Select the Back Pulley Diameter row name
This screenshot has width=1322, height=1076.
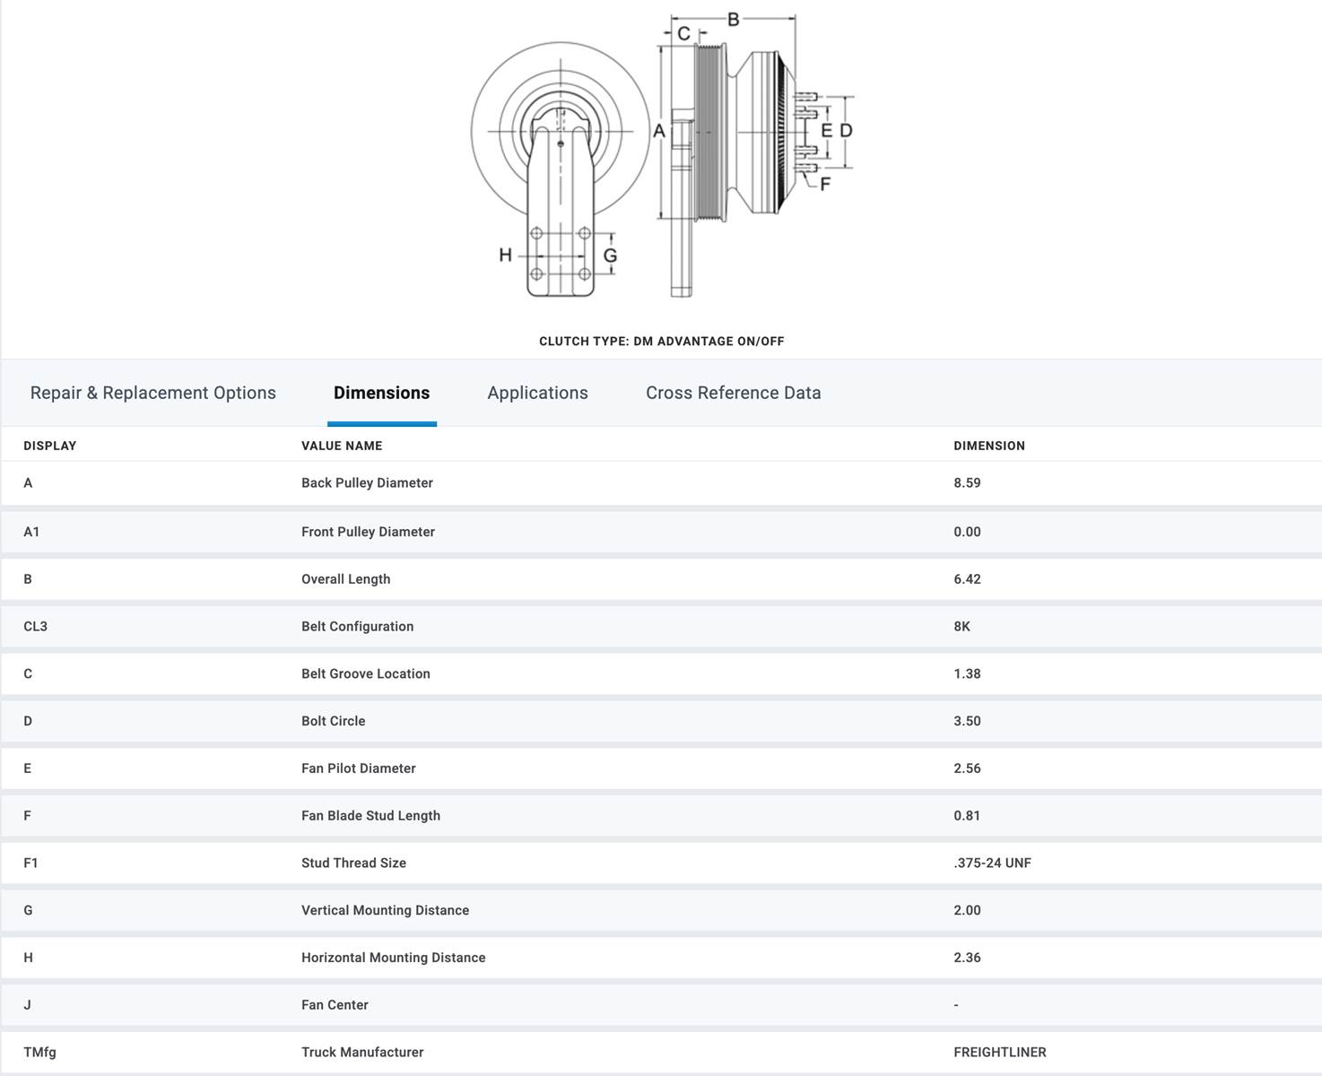pos(367,483)
